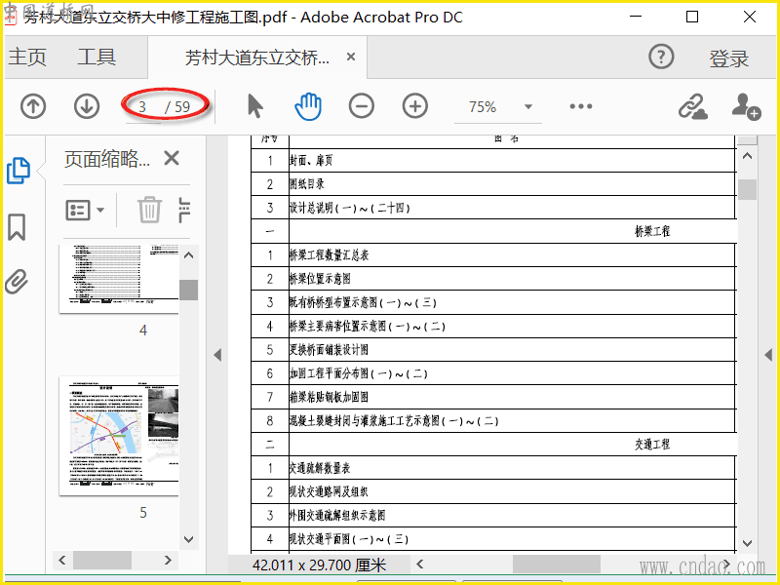
Task: Switch to the 工具 tools tab
Action: (x=97, y=57)
